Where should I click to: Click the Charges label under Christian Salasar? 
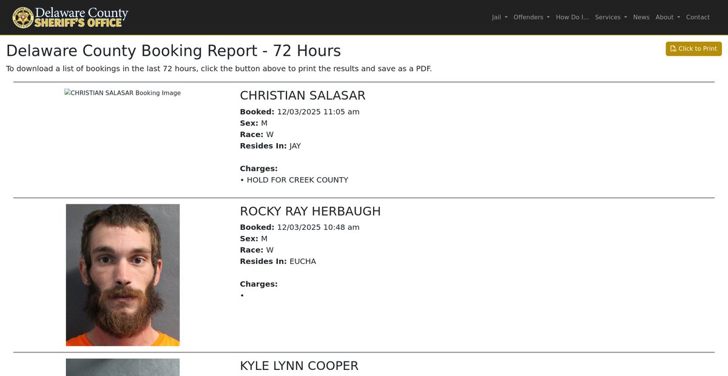pyautogui.click(x=258, y=169)
